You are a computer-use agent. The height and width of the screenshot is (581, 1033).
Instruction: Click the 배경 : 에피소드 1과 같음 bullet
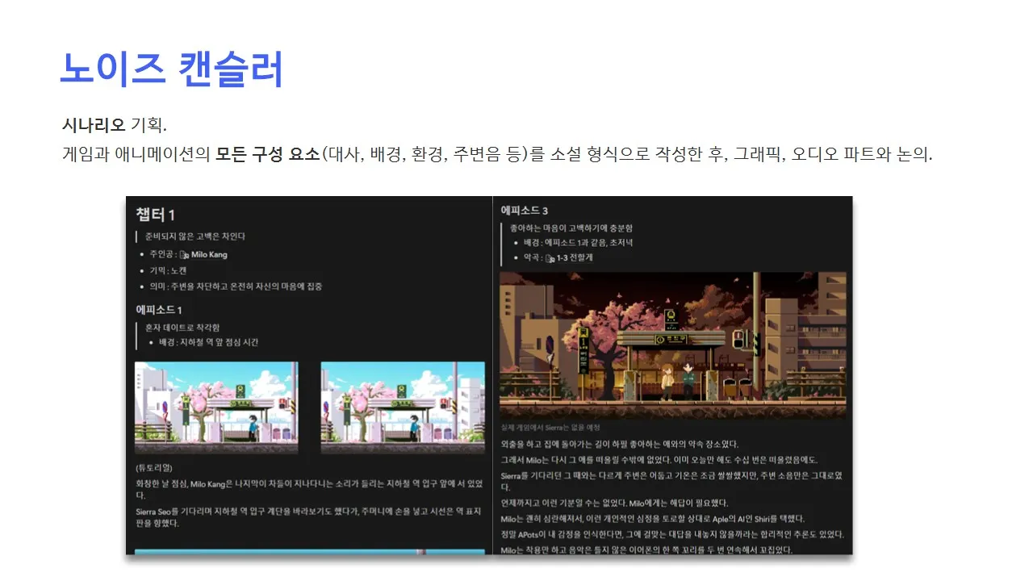tap(578, 243)
